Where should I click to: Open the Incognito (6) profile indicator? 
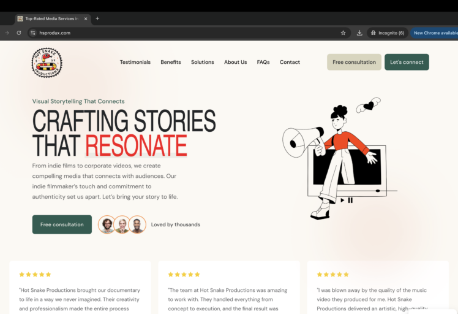click(387, 33)
